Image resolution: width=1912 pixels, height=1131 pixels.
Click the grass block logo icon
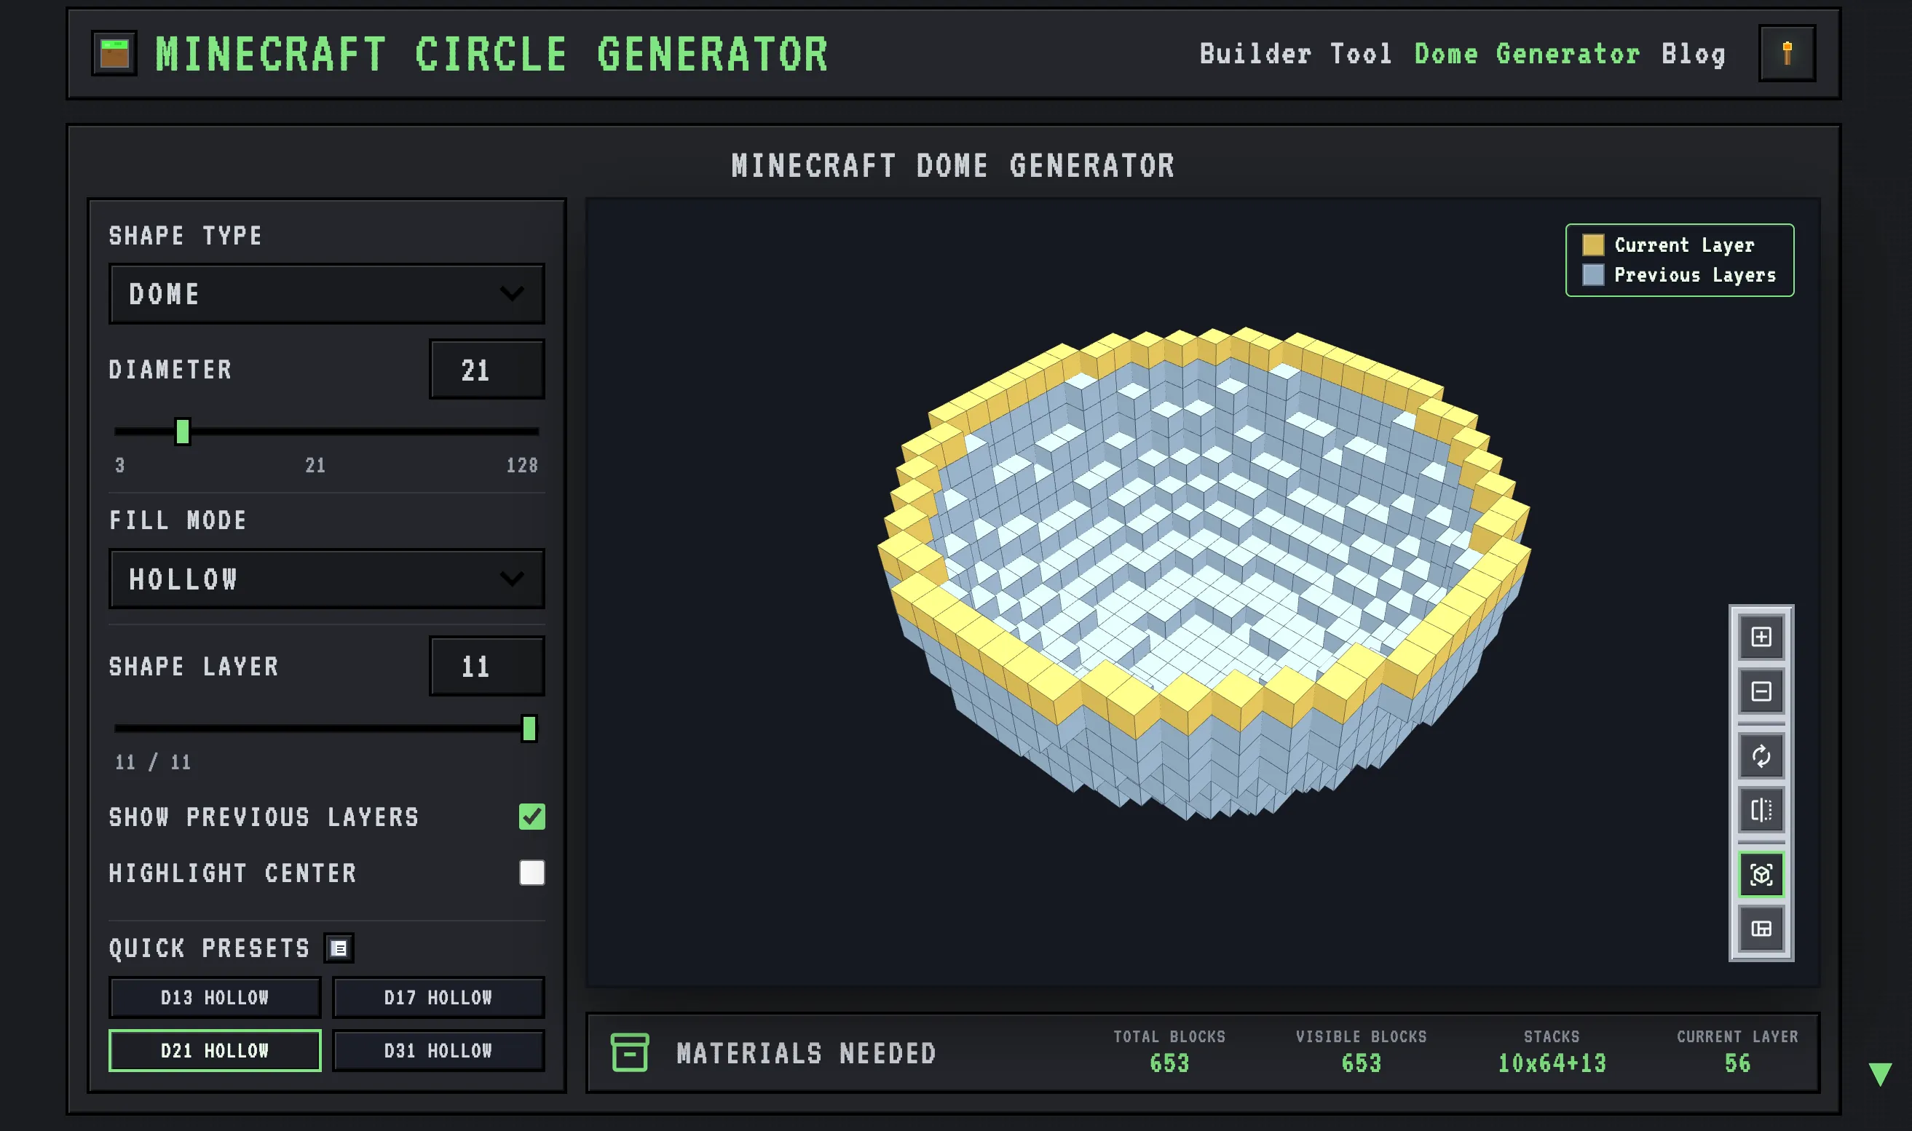point(114,53)
